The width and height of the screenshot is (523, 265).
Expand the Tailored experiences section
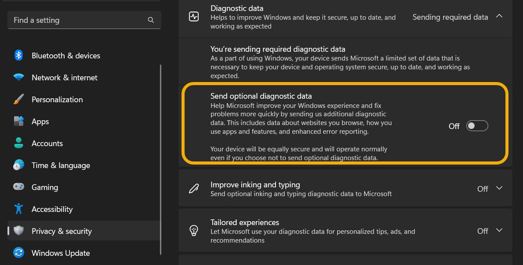(x=499, y=230)
